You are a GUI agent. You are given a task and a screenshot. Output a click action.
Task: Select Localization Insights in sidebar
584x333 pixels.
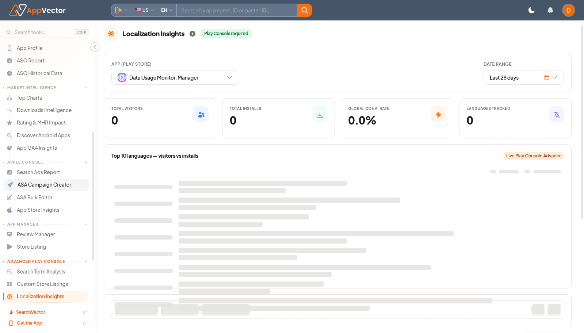pos(46,296)
